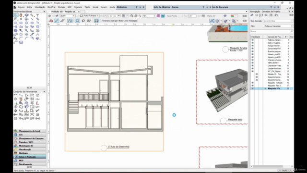The image size is (307, 173).
Task: Select the section drawing viewport
Action: point(114,101)
